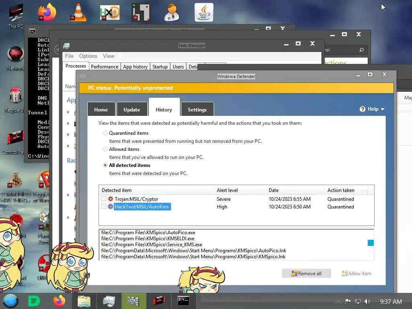
Task: Open the Java desktop icon
Action: tap(204, 12)
